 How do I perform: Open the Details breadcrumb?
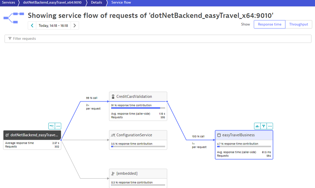(97, 3)
